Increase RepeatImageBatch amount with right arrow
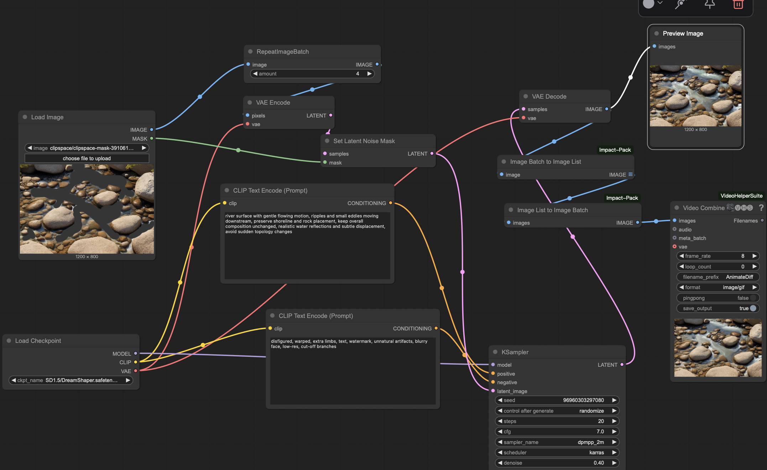 [x=369, y=74]
